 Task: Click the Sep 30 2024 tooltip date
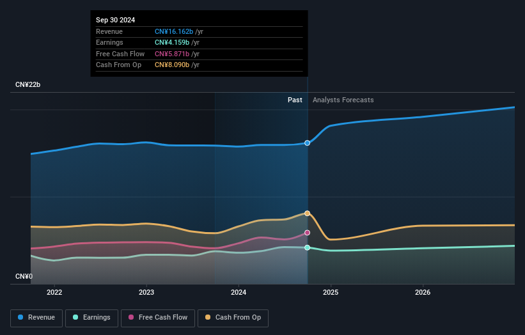116,20
